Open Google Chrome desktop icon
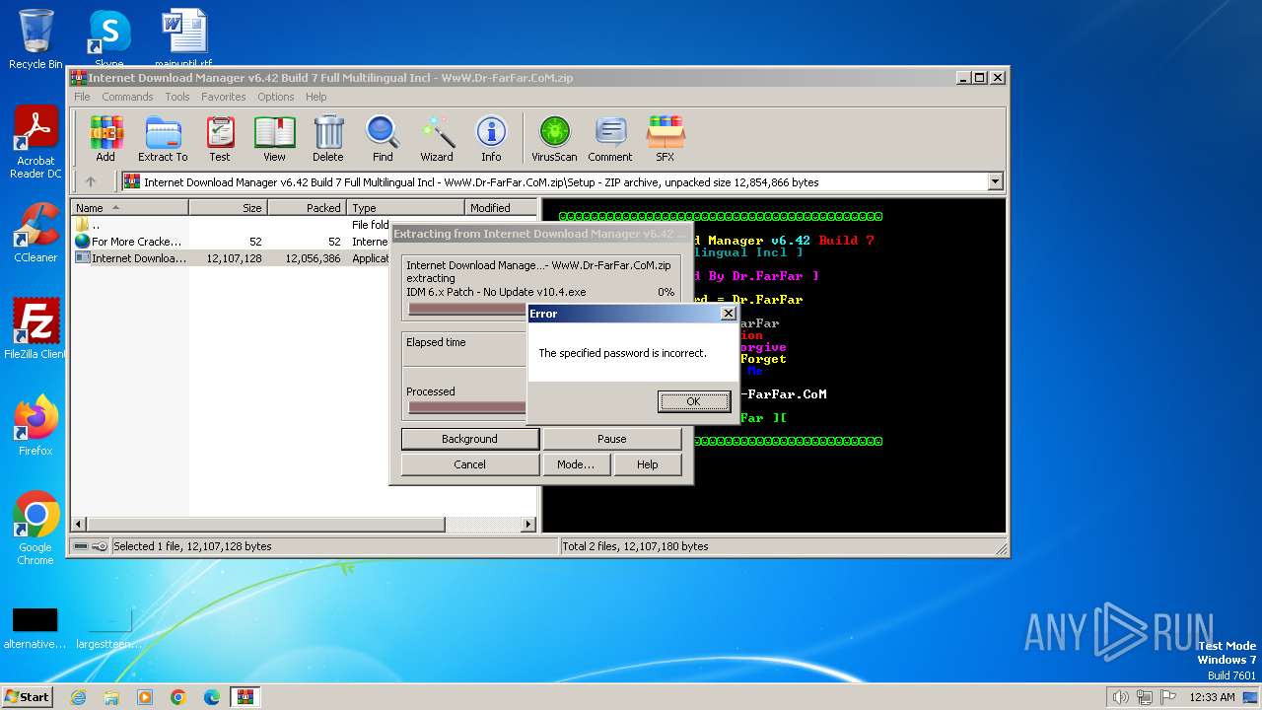This screenshot has width=1262, height=710. pos(35,529)
